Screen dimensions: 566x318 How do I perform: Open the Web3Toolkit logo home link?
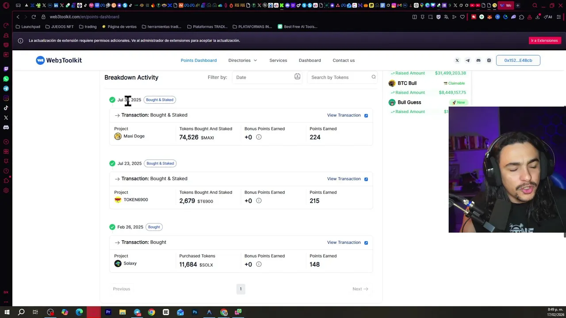coord(59,61)
